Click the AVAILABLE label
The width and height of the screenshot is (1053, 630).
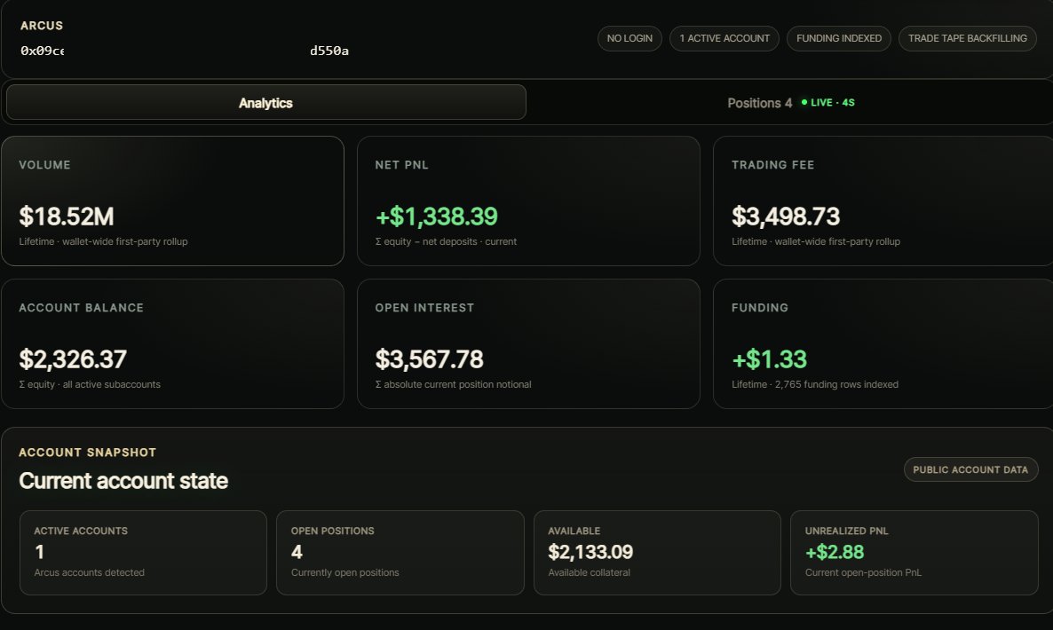pyautogui.click(x=574, y=531)
